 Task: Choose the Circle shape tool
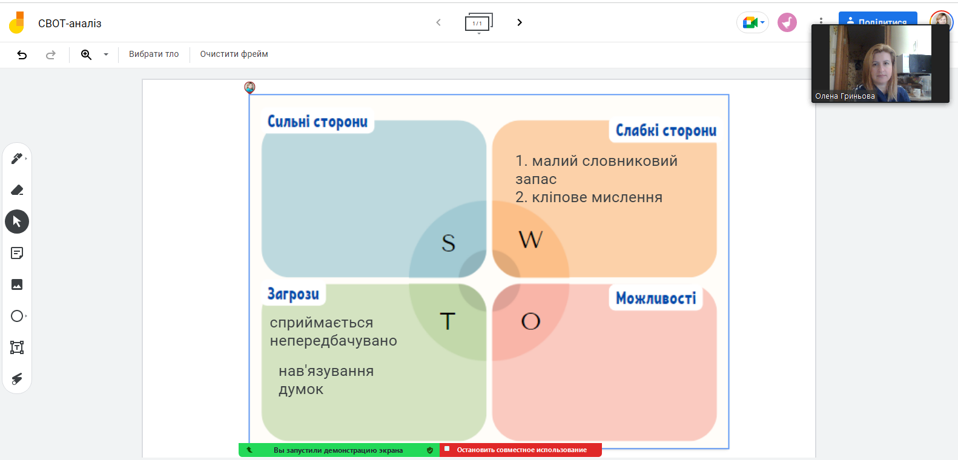[x=17, y=316]
